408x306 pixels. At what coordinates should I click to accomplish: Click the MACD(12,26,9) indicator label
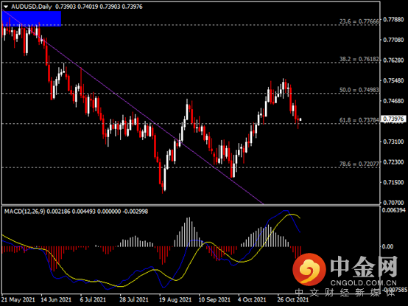(24, 212)
